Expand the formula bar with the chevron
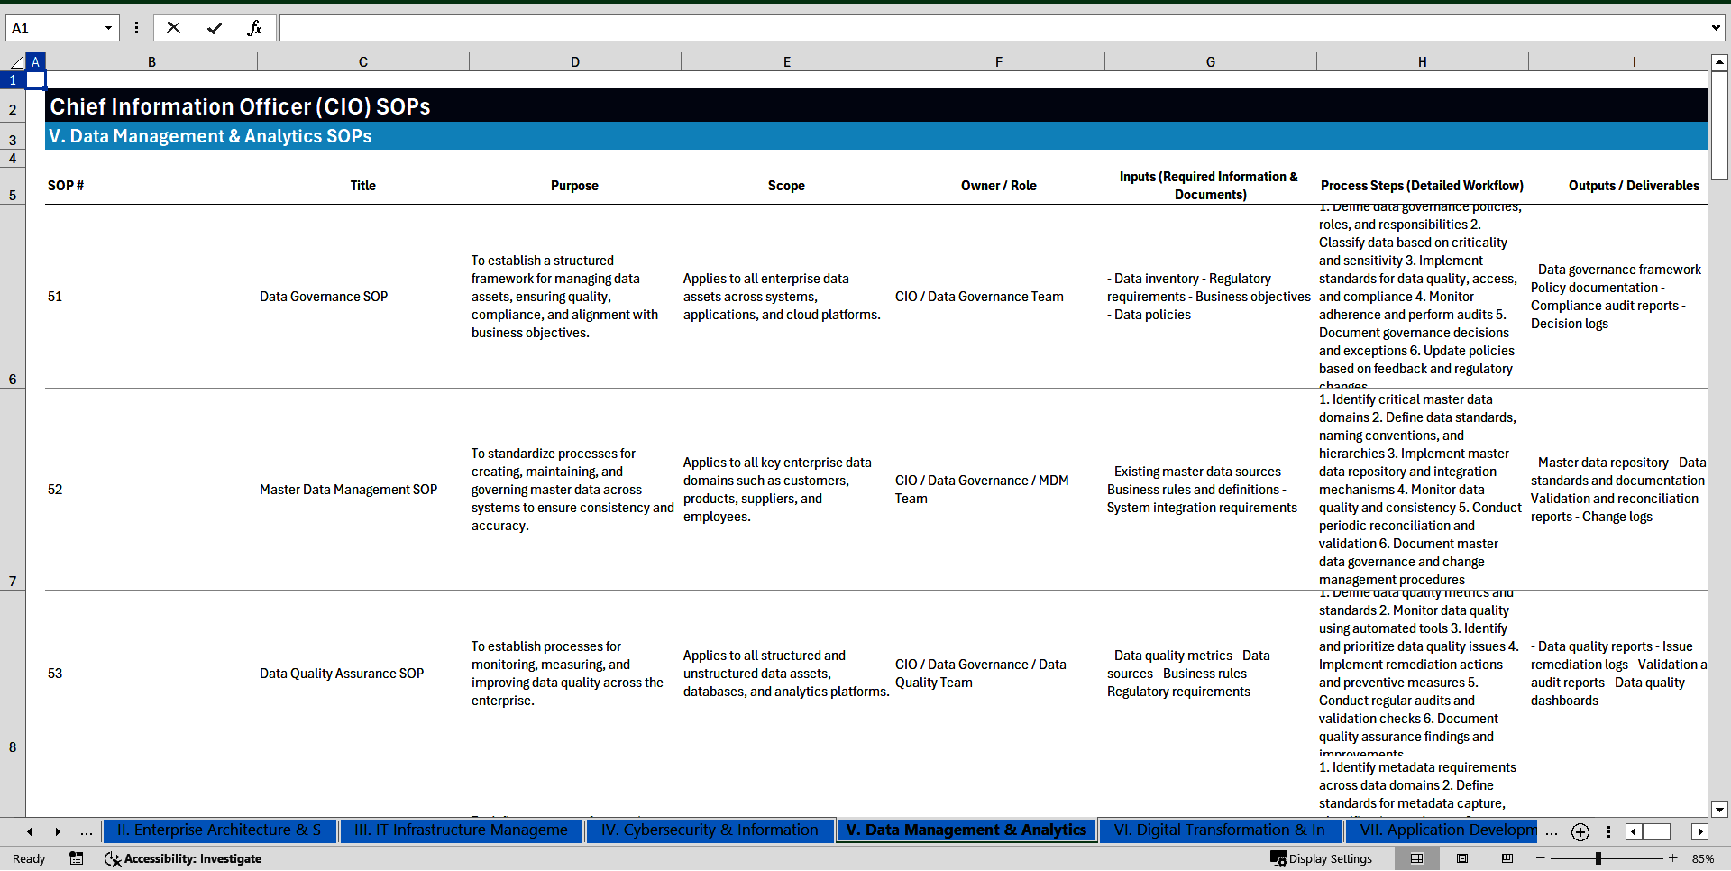1731x871 pixels. (1715, 28)
